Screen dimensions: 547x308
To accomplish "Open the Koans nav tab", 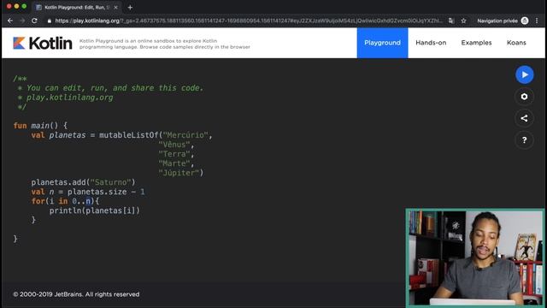I will point(516,43).
